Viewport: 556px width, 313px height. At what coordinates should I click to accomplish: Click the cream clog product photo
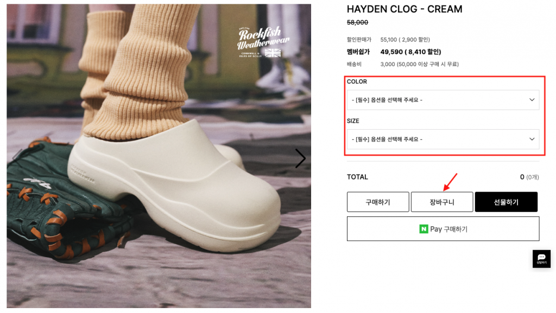(159, 156)
